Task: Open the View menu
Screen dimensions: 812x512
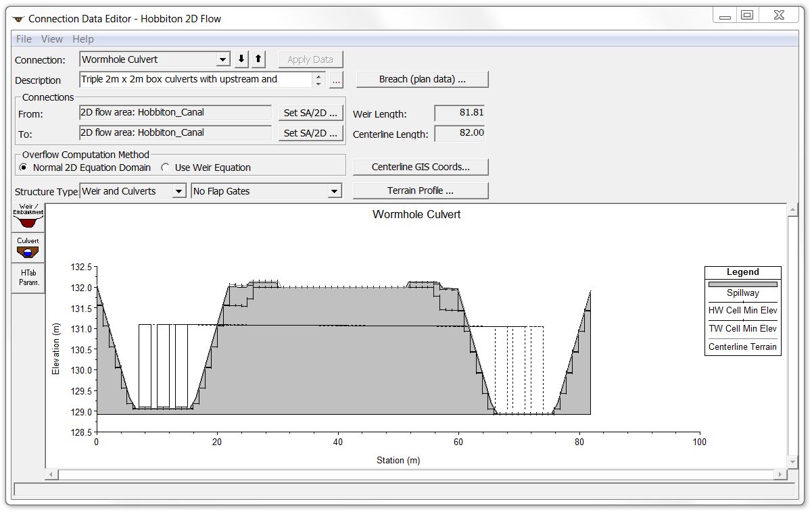Action: [52, 39]
